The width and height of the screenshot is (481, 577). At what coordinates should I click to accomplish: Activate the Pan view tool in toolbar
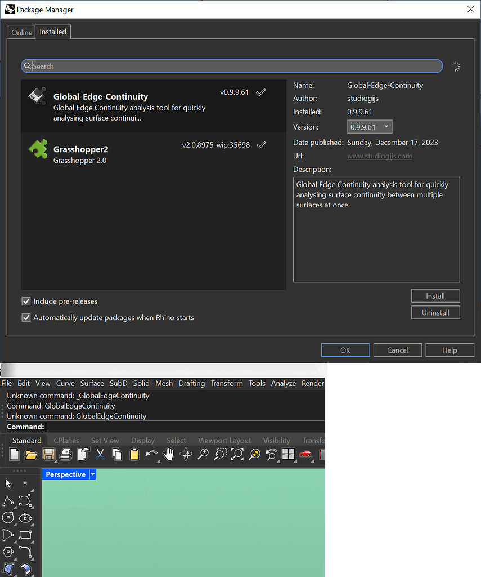pos(168,454)
